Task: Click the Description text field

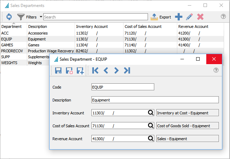Action: pos(155,100)
